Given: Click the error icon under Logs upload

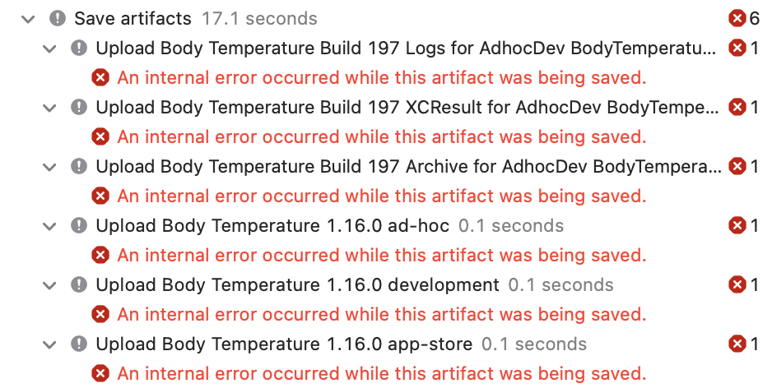Looking at the screenshot, I should 100,78.
